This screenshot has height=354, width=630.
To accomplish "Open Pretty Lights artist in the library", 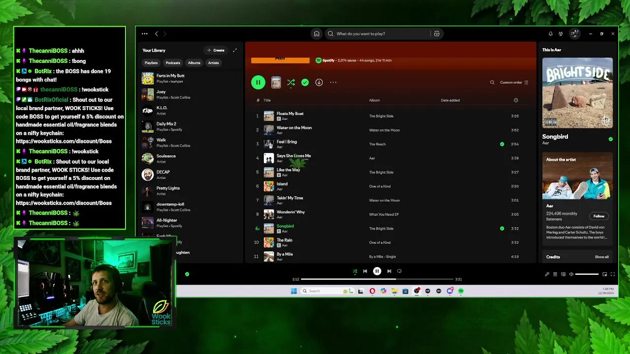I will [x=189, y=191].
